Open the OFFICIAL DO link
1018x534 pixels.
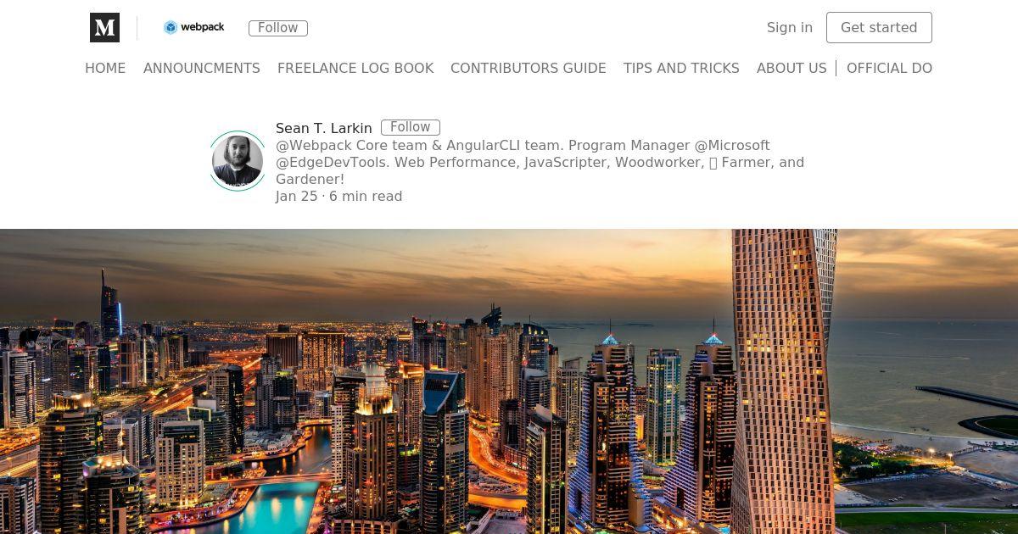pos(889,68)
